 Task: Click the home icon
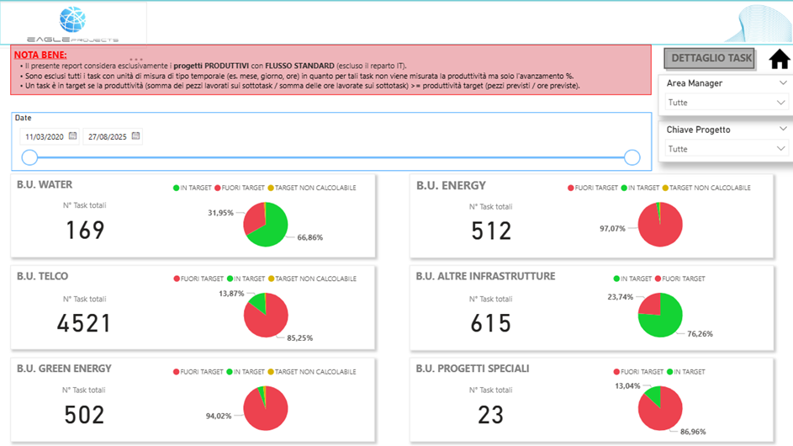(x=780, y=59)
